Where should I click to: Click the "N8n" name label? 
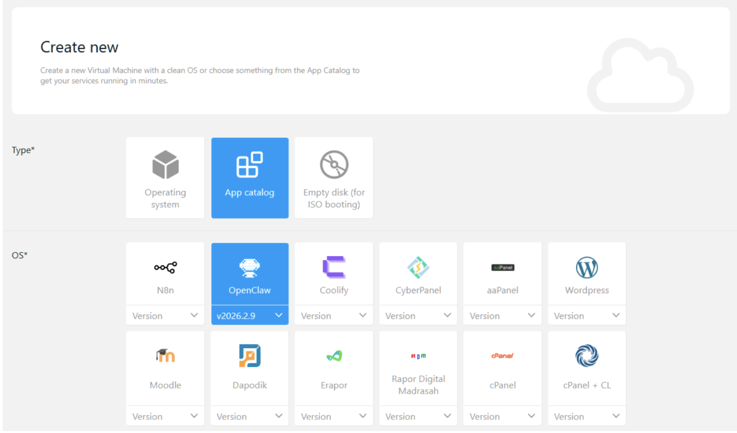(165, 290)
